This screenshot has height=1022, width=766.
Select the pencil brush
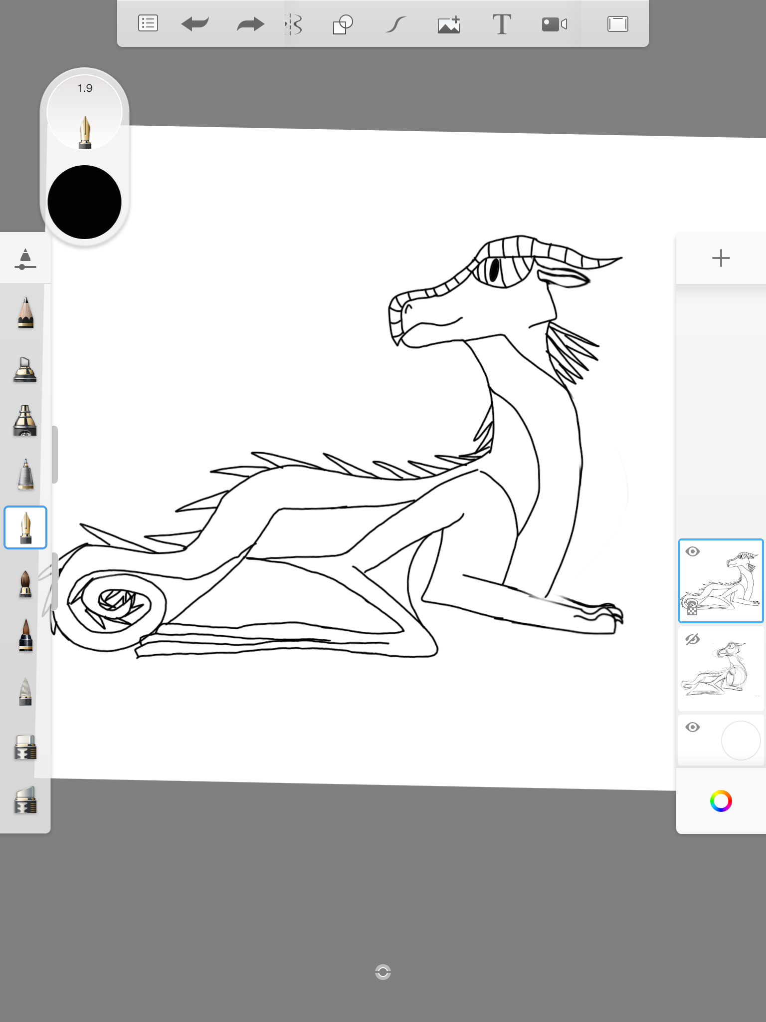(25, 313)
